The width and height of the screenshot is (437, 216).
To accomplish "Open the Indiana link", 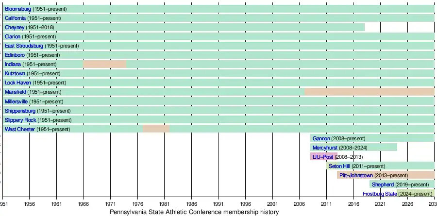I will pyautogui.click(x=13, y=65).
